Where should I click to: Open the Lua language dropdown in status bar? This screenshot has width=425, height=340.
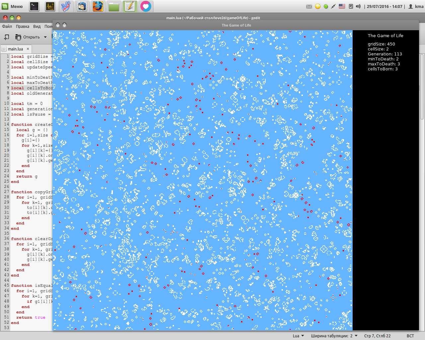[x=298, y=336]
